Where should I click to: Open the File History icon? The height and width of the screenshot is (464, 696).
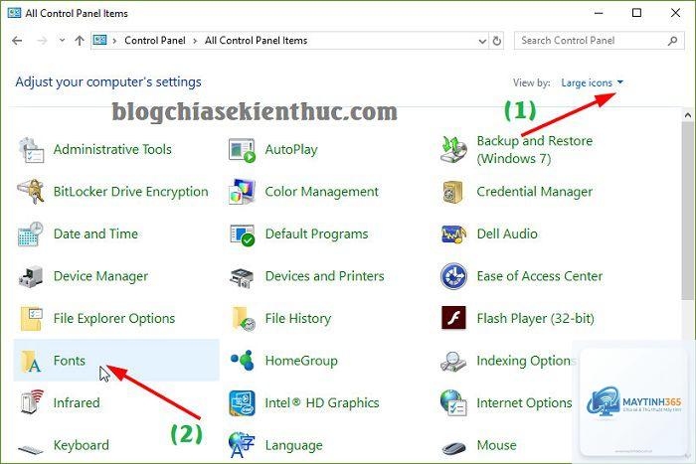[244, 319]
